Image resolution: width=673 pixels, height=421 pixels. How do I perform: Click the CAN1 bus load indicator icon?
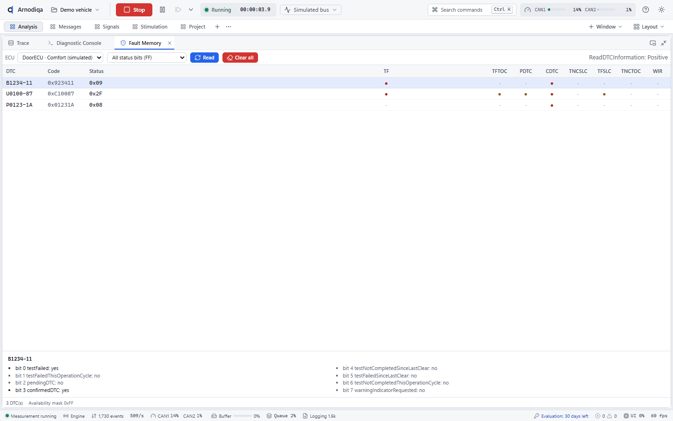[x=528, y=10]
